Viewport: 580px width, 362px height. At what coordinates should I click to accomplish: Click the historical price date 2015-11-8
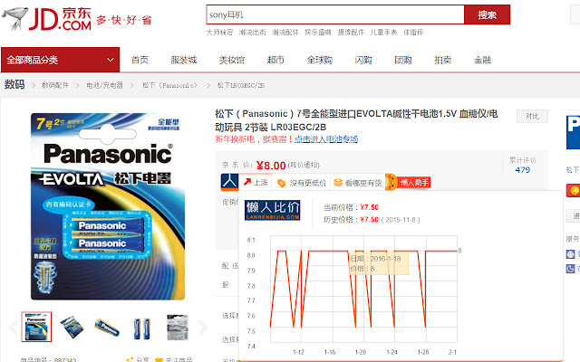click(x=401, y=220)
